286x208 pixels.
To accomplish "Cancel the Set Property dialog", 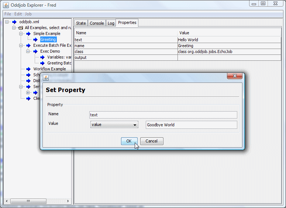I will click(x=151, y=141).
